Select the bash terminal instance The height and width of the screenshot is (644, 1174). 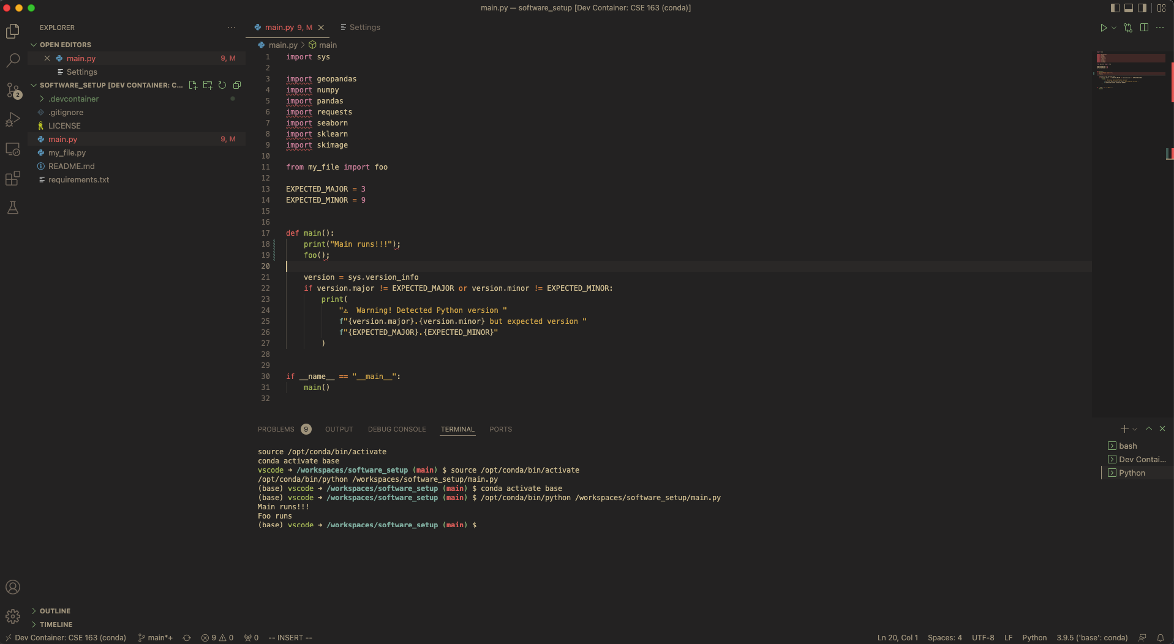1137,446
